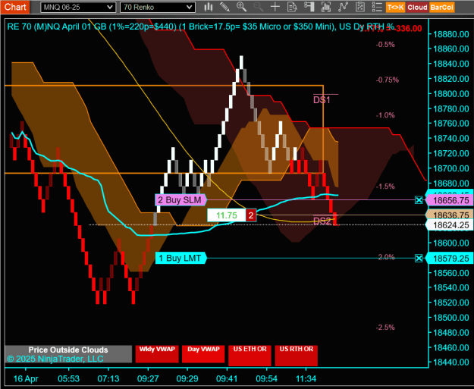Image resolution: width=474 pixels, height=389 pixels.
Task: Click the 07:13 time axis label
Action: [x=108, y=378]
